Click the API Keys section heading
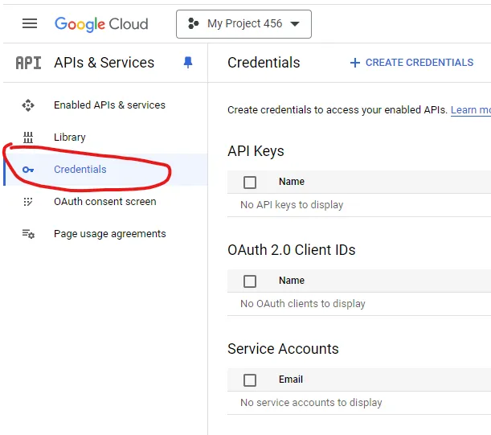 (x=256, y=151)
